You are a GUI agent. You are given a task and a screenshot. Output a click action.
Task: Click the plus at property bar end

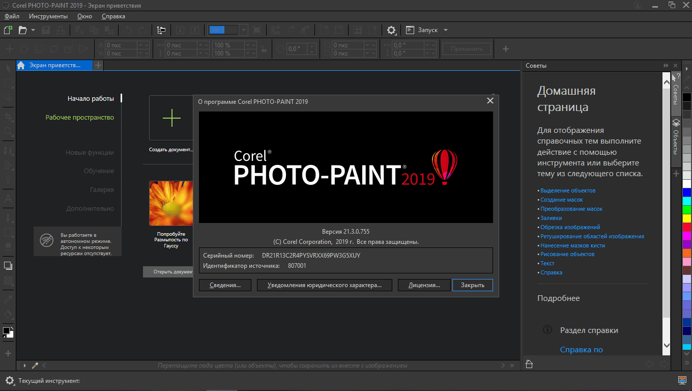point(506,49)
